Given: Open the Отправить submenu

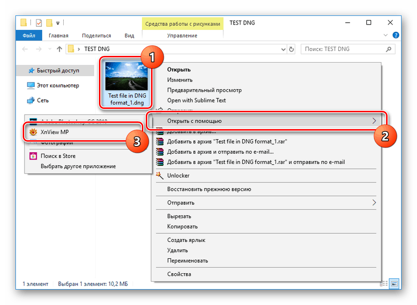Looking at the screenshot, I should pos(266,203).
